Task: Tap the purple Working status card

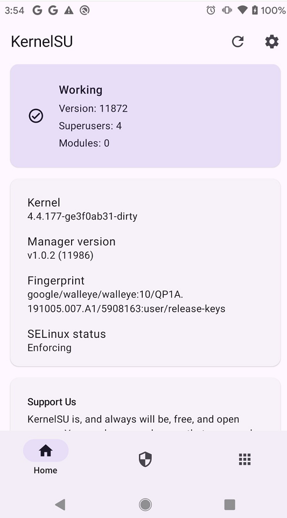Action: pos(145,116)
